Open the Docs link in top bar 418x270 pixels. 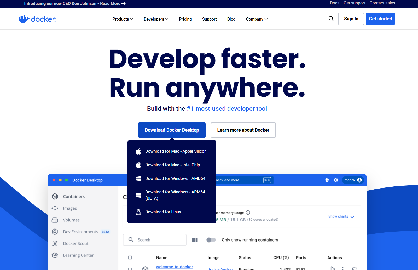335,3
